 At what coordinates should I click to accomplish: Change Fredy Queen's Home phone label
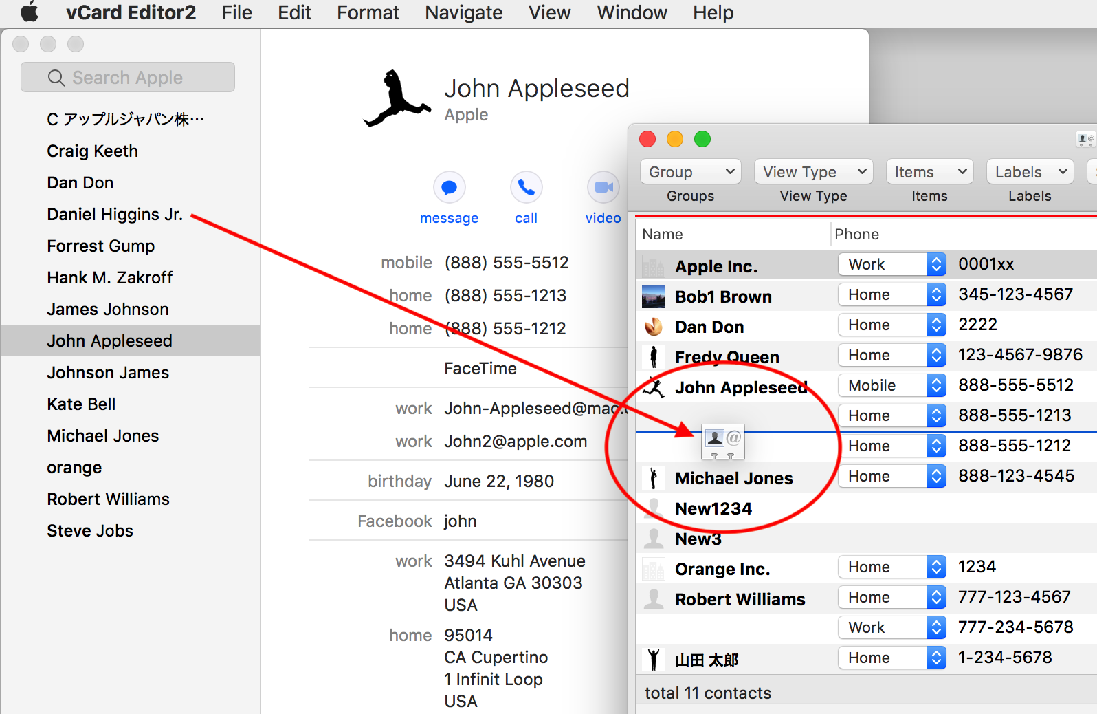click(x=892, y=355)
